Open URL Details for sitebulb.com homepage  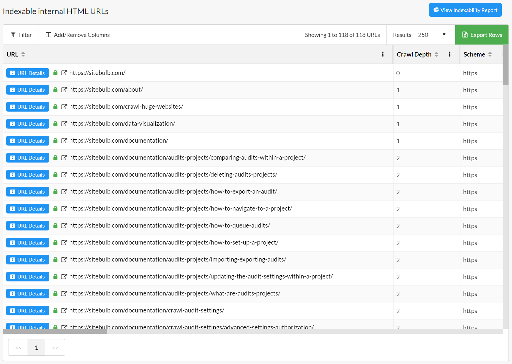[x=28, y=73]
